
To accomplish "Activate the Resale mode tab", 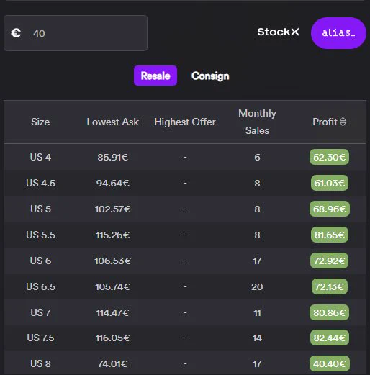I will (x=155, y=76).
